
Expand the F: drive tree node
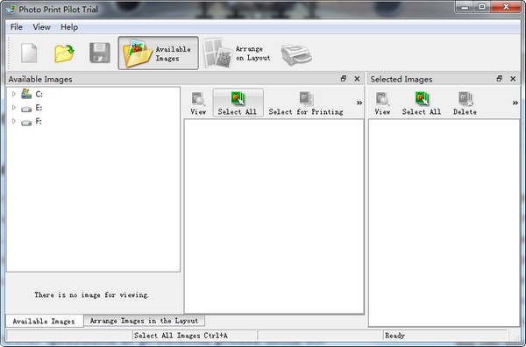(14, 121)
